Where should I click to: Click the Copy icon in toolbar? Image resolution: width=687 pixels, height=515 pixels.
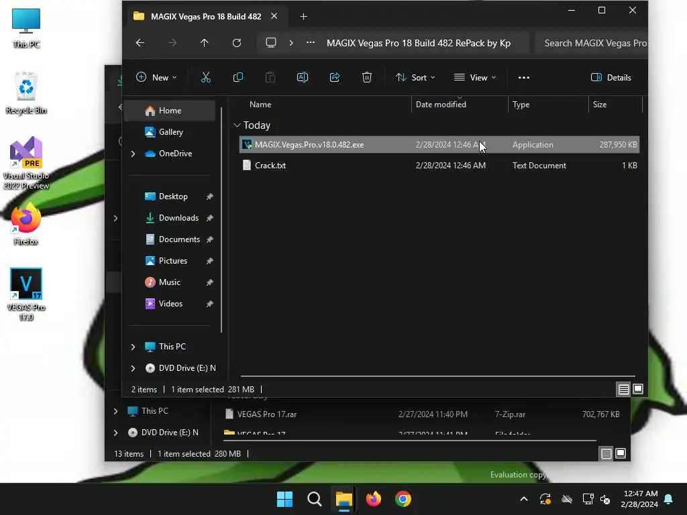238,78
